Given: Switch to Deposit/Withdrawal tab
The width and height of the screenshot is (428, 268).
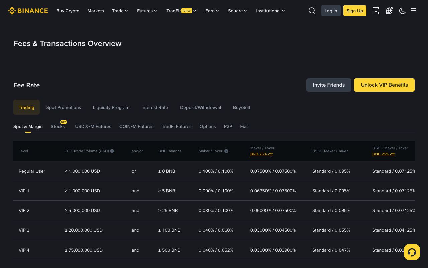Looking at the screenshot, I should pos(200,107).
